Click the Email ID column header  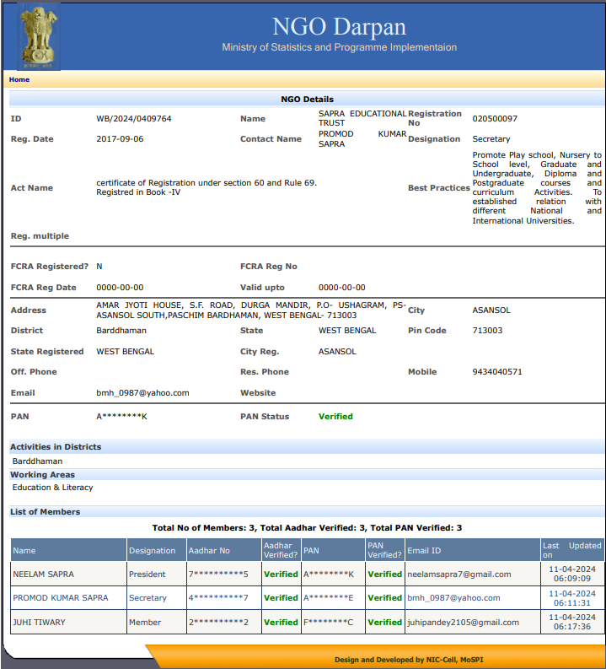tap(424, 551)
